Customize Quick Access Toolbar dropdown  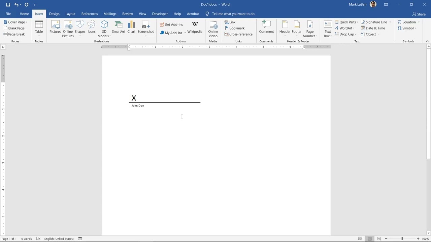35,5
